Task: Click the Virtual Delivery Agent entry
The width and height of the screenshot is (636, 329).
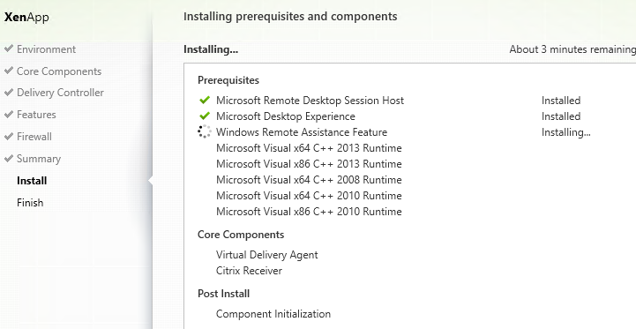Action: point(267,255)
